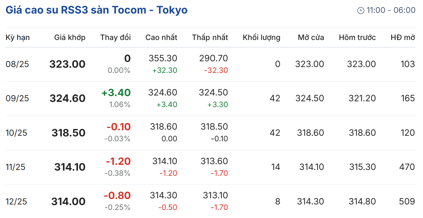
Task: Click the Kỳ hạn column header
Action: [18, 37]
